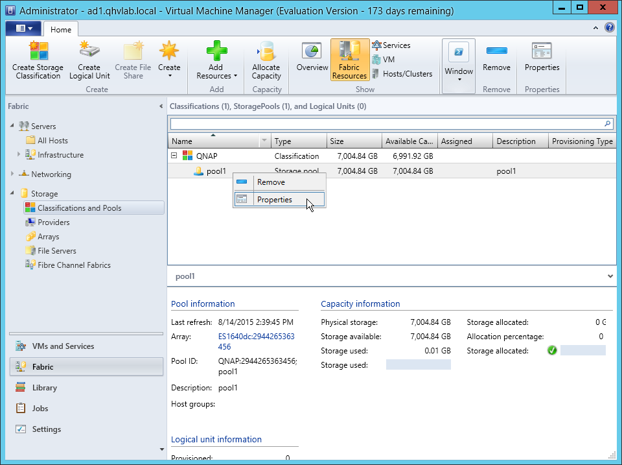Screen dimensions: 622x465
Task: Show Hosts/Clusters view
Action: [x=402, y=74]
